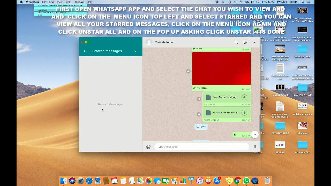Forward the FOOD INGREDIENTS file
This screenshot has width=331, height=186.
click(199, 114)
